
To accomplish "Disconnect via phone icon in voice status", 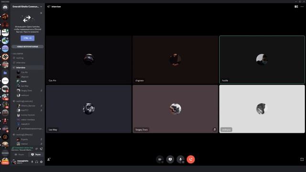I will 41,149.
